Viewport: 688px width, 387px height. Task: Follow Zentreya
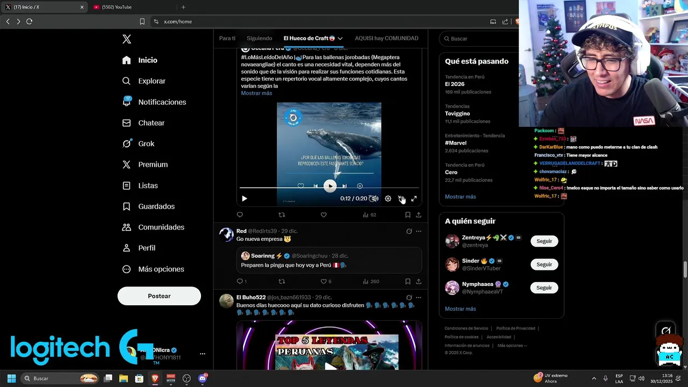coord(544,241)
